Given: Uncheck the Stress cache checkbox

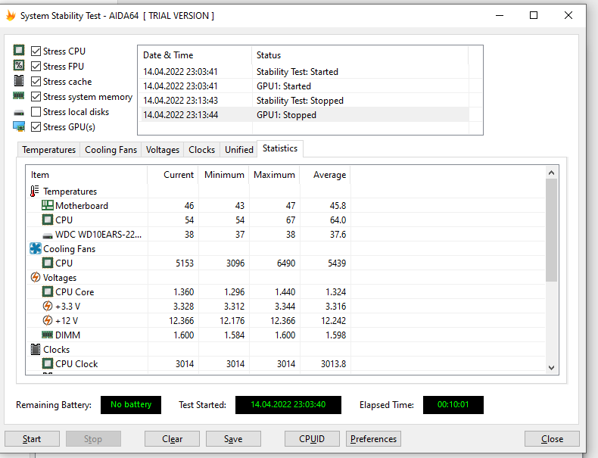Looking at the screenshot, I should pyautogui.click(x=36, y=82).
